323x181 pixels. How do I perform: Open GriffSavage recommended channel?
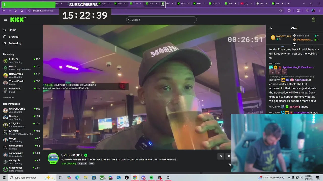pos(21,147)
